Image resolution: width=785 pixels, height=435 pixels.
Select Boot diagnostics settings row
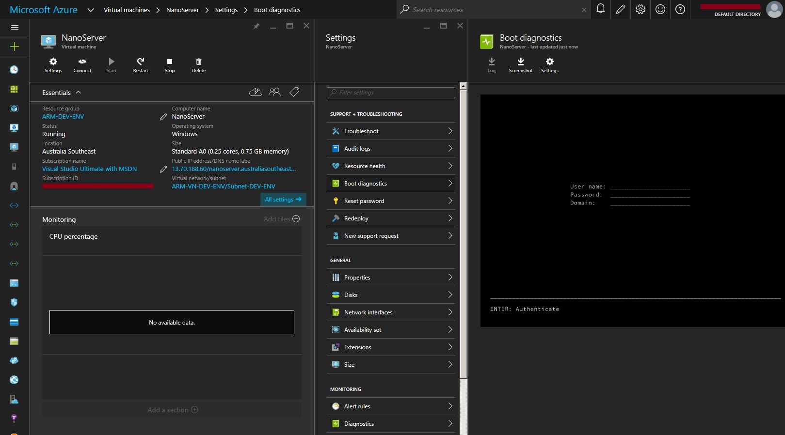391,184
